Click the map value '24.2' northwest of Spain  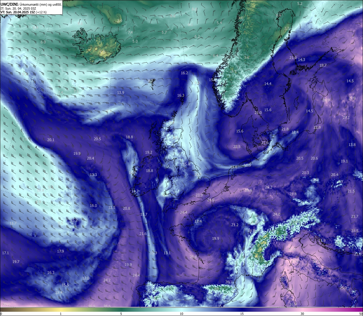(107, 280)
